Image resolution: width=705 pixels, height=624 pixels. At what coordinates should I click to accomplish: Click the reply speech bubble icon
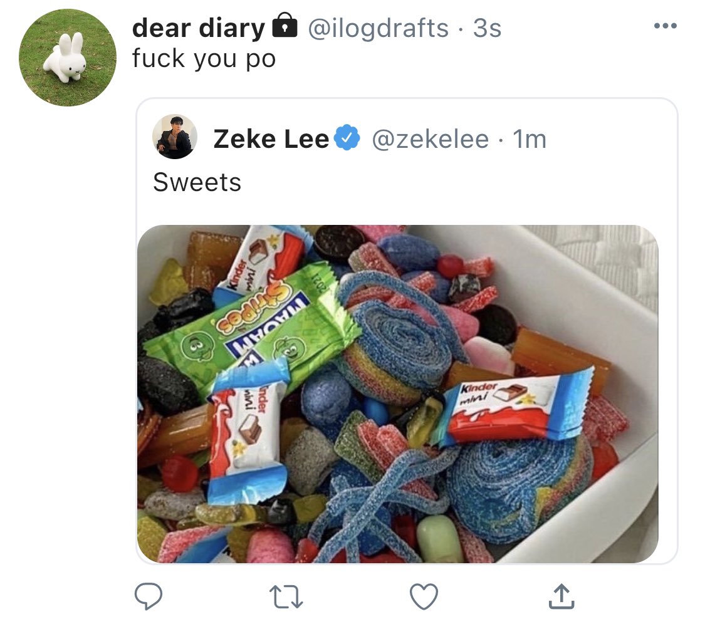tap(149, 596)
